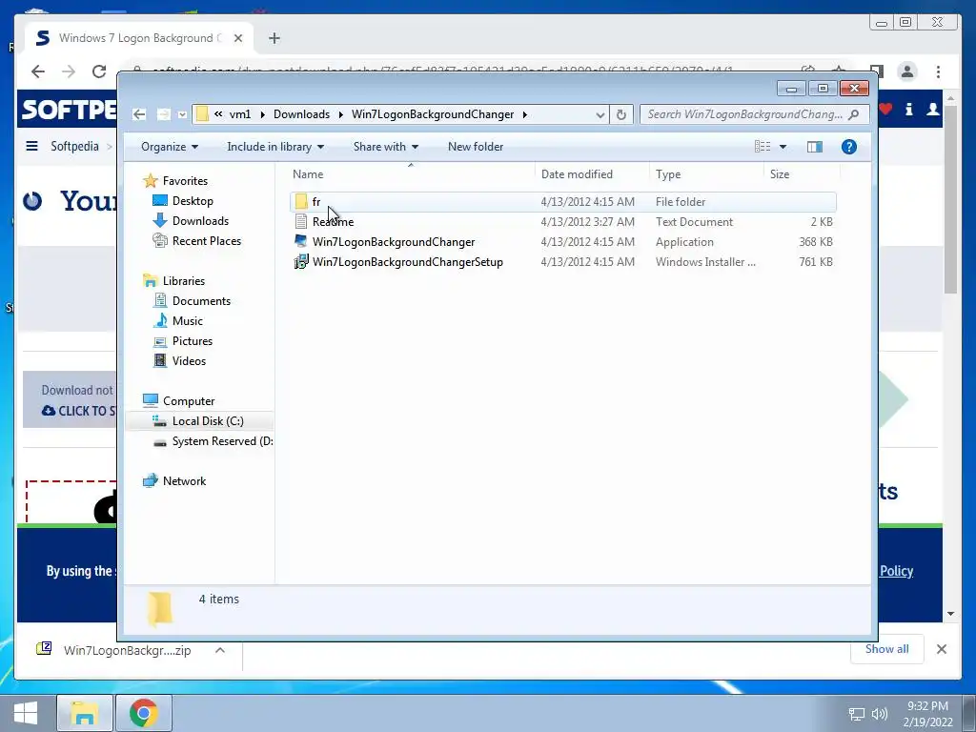Select Computer in the navigation pane
The image size is (976, 732).
[189, 401]
